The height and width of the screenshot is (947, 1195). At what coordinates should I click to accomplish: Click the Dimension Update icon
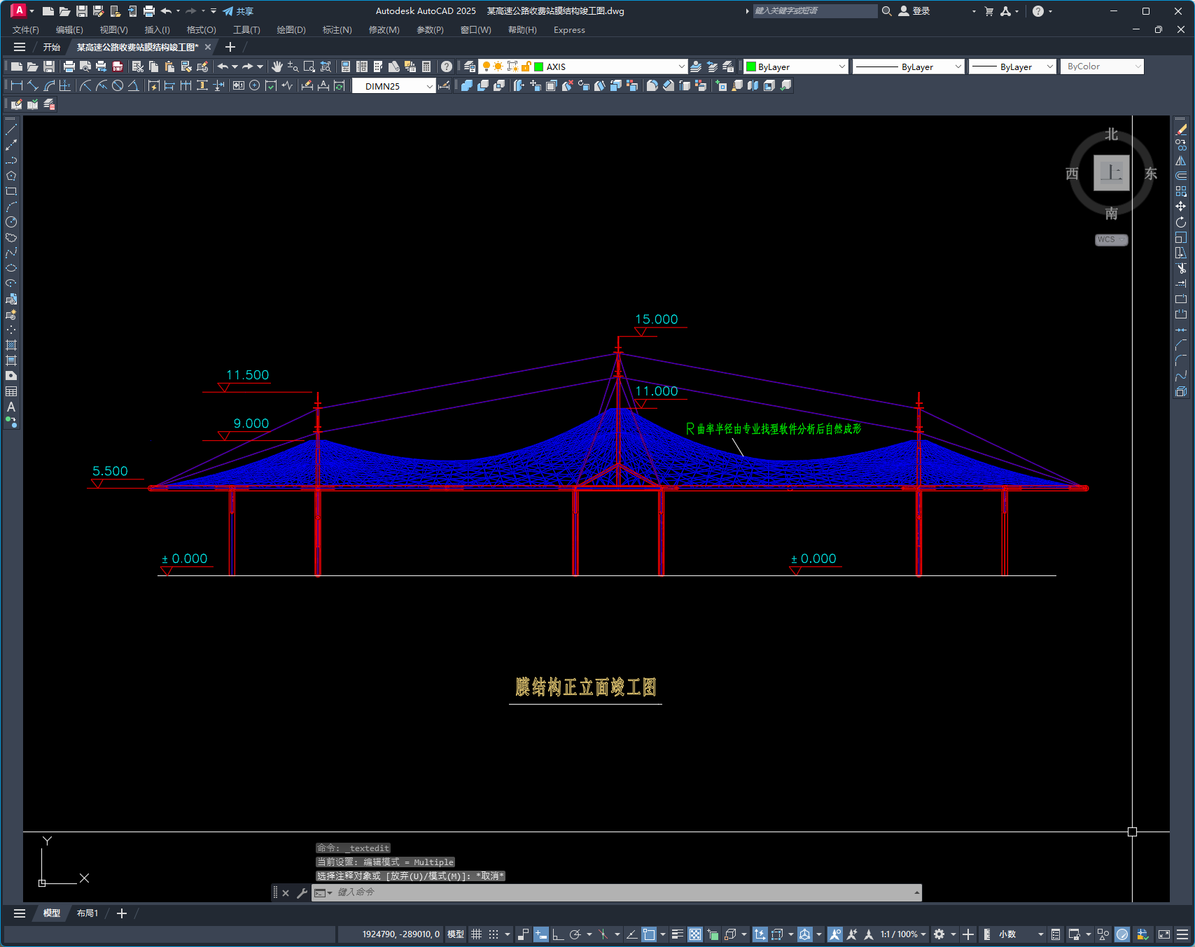pyautogui.click(x=340, y=85)
